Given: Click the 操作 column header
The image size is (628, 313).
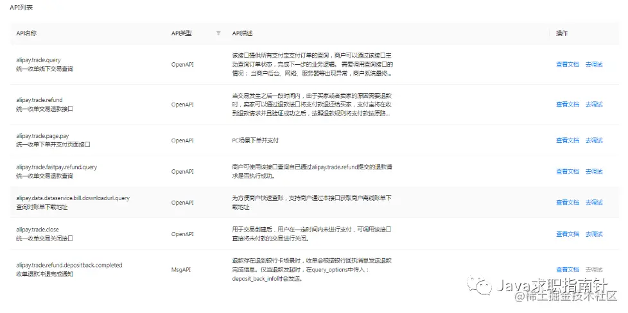Looking at the screenshot, I should [x=561, y=33].
